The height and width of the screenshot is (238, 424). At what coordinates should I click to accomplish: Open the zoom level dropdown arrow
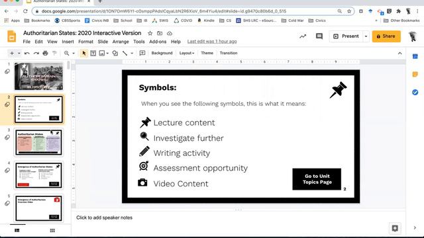(74, 53)
